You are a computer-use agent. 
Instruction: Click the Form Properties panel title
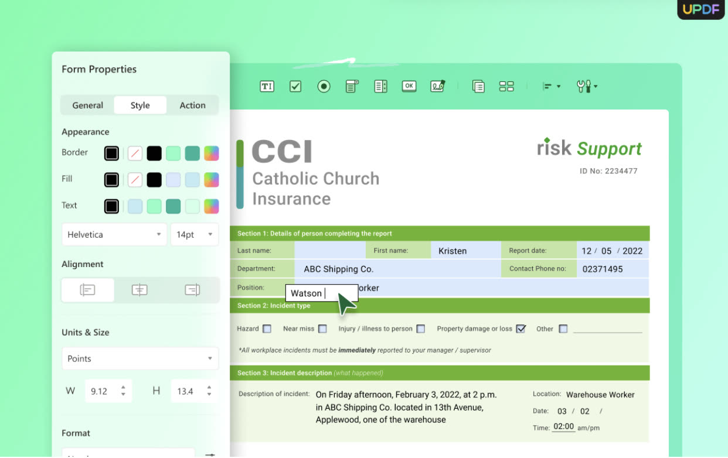click(99, 69)
